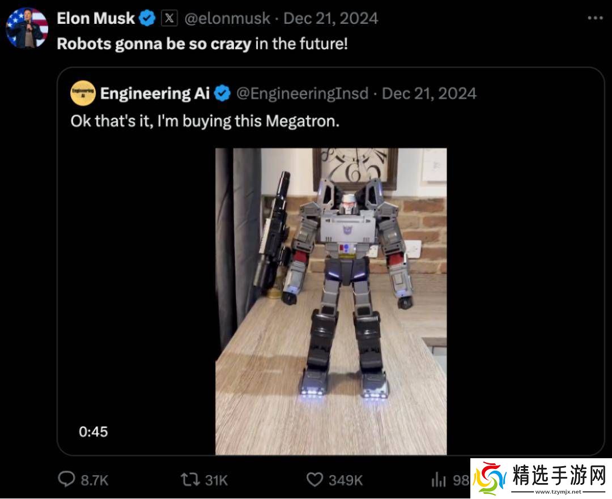Click the reply speech bubble icon
612x499 pixels.
(x=67, y=480)
